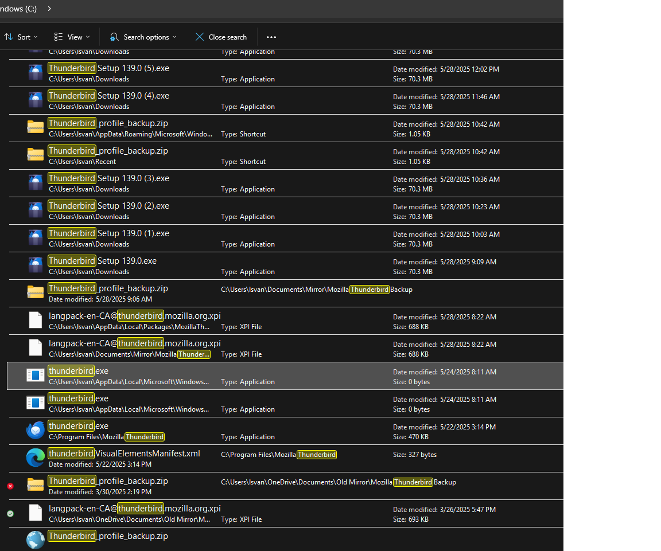Select Thunderbird_profile_backup.zip in Roaming\Microsoft folder
This screenshot has height=551, width=661.
[108, 123]
